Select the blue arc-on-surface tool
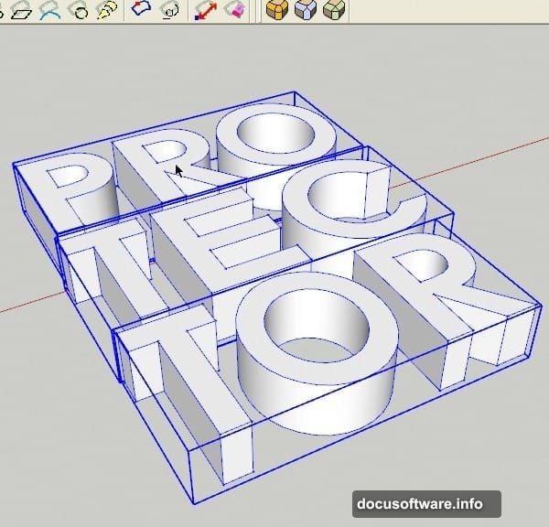The width and height of the screenshot is (549, 527). click(50, 10)
